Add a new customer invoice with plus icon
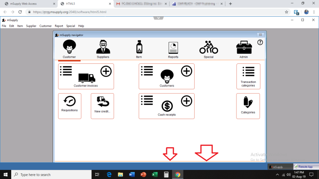The image size is (319, 179). point(106,71)
